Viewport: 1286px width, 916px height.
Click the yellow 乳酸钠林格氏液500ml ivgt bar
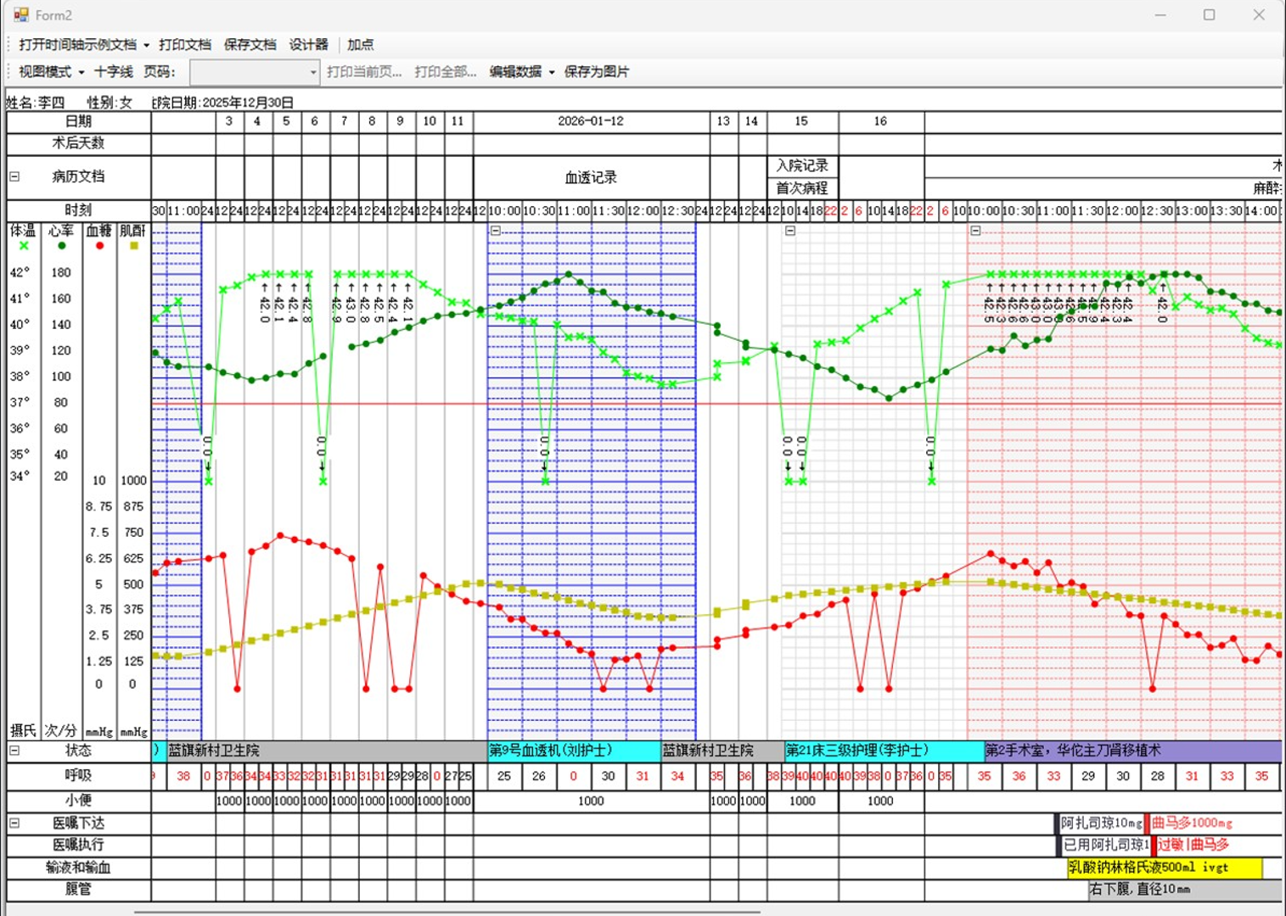[1165, 868]
